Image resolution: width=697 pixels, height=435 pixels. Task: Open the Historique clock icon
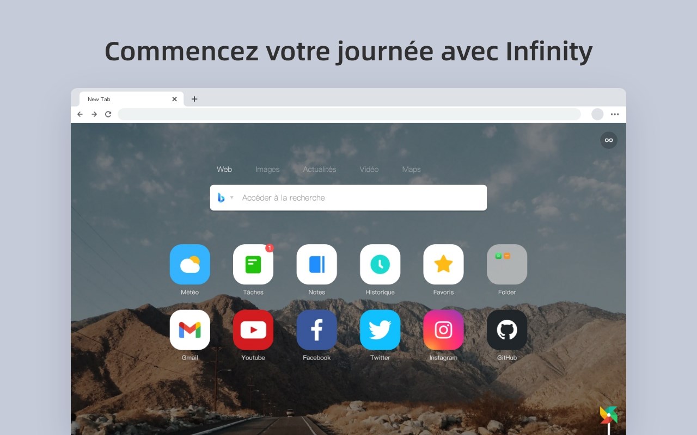click(380, 264)
